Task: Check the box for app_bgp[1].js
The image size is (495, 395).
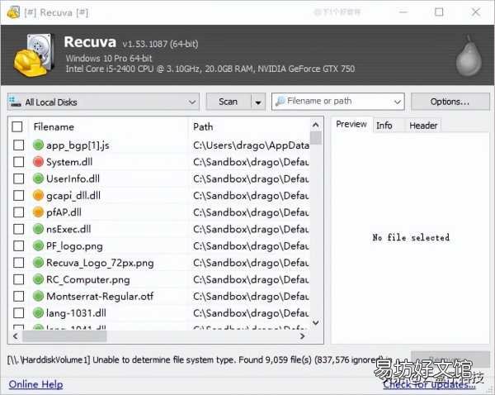Action: pos(19,145)
